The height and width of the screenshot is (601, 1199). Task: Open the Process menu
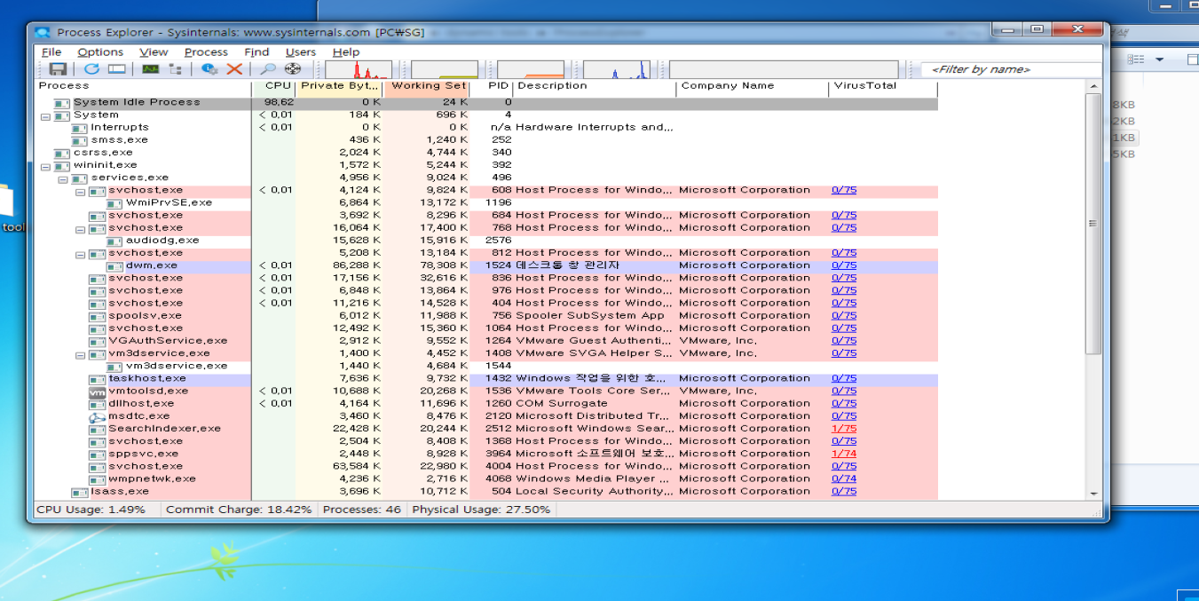point(207,52)
